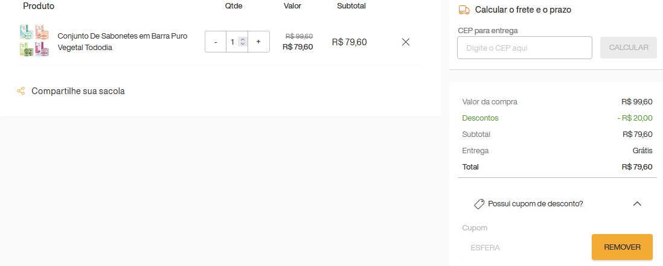Click 'Possui cupom de desconto?' header
The width and height of the screenshot is (663, 266).
[536, 204]
